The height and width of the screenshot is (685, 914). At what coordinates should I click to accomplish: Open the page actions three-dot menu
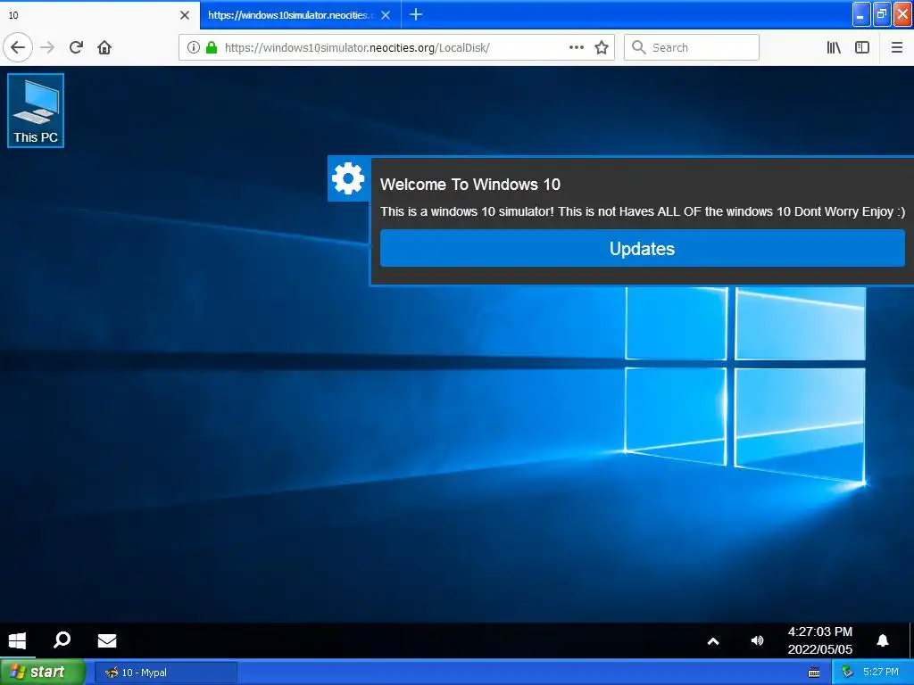coord(577,47)
